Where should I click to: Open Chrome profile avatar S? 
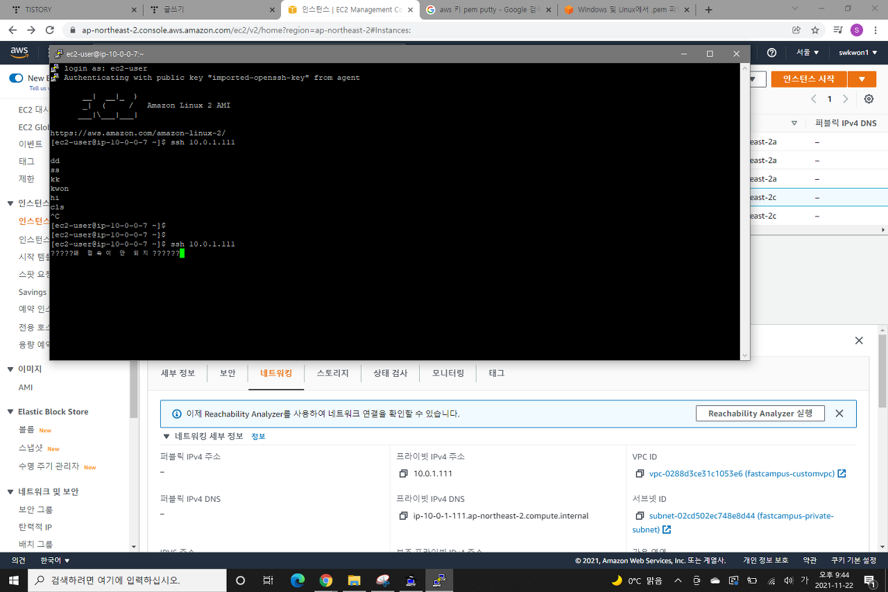(x=857, y=30)
